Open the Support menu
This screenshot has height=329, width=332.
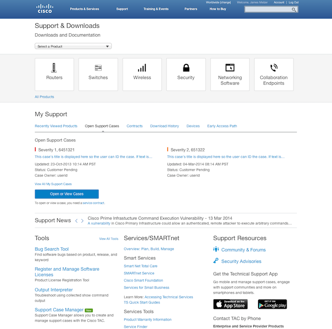coord(122,9)
